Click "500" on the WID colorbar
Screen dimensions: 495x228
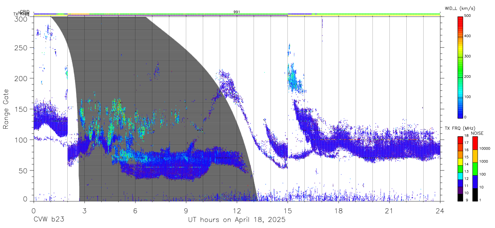[467, 16]
